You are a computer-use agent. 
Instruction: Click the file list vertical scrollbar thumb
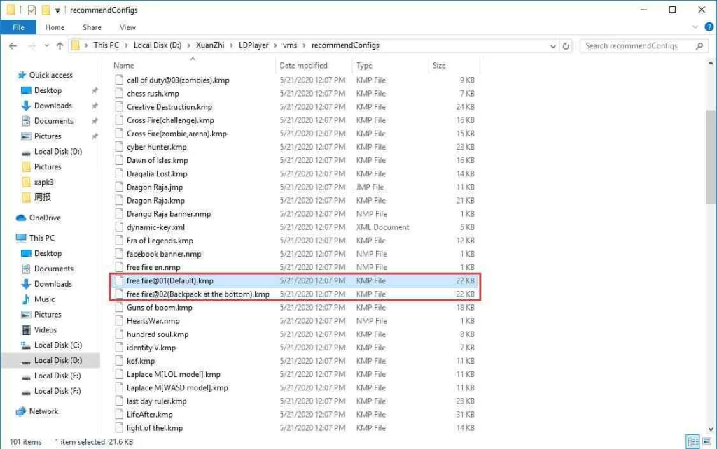point(711,157)
